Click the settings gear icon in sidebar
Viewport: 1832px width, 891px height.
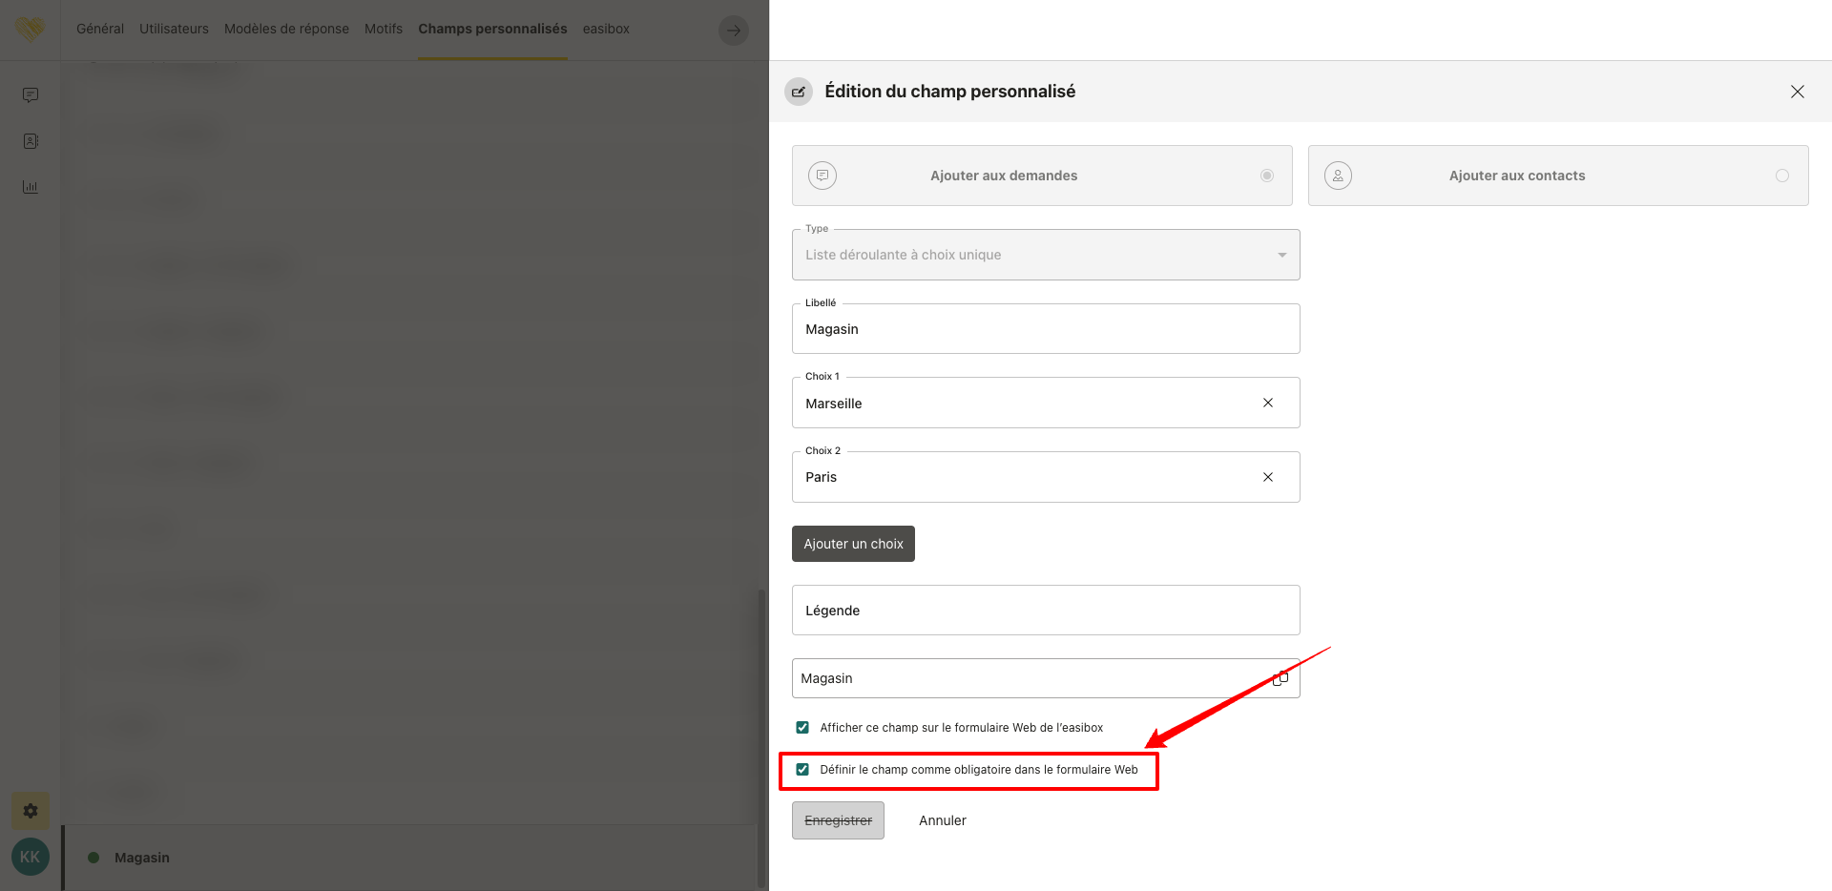[x=31, y=811]
